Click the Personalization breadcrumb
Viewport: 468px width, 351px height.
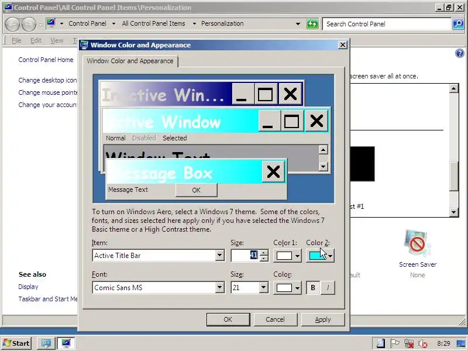[x=222, y=23]
